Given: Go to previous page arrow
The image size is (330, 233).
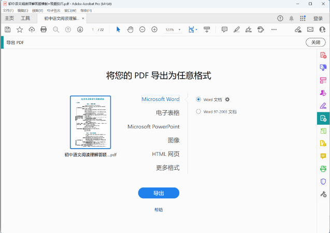Looking at the screenshot, I should point(68,30).
